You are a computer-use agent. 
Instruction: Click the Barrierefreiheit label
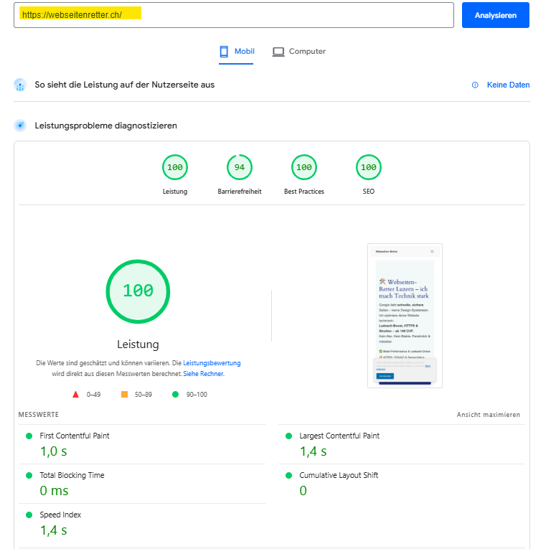(240, 192)
